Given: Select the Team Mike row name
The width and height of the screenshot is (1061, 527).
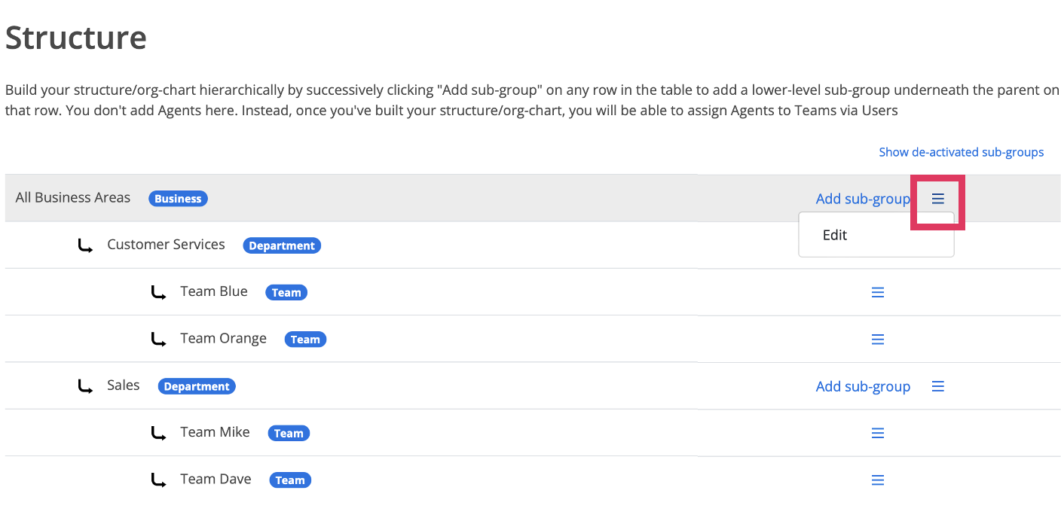Looking at the screenshot, I should [215, 432].
